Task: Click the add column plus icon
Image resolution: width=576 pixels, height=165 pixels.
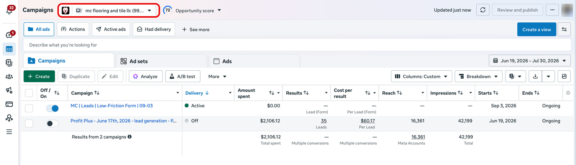Action: (568, 93)
